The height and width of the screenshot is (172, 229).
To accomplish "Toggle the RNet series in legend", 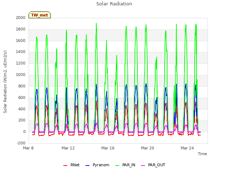I will (x=72, y=165).
